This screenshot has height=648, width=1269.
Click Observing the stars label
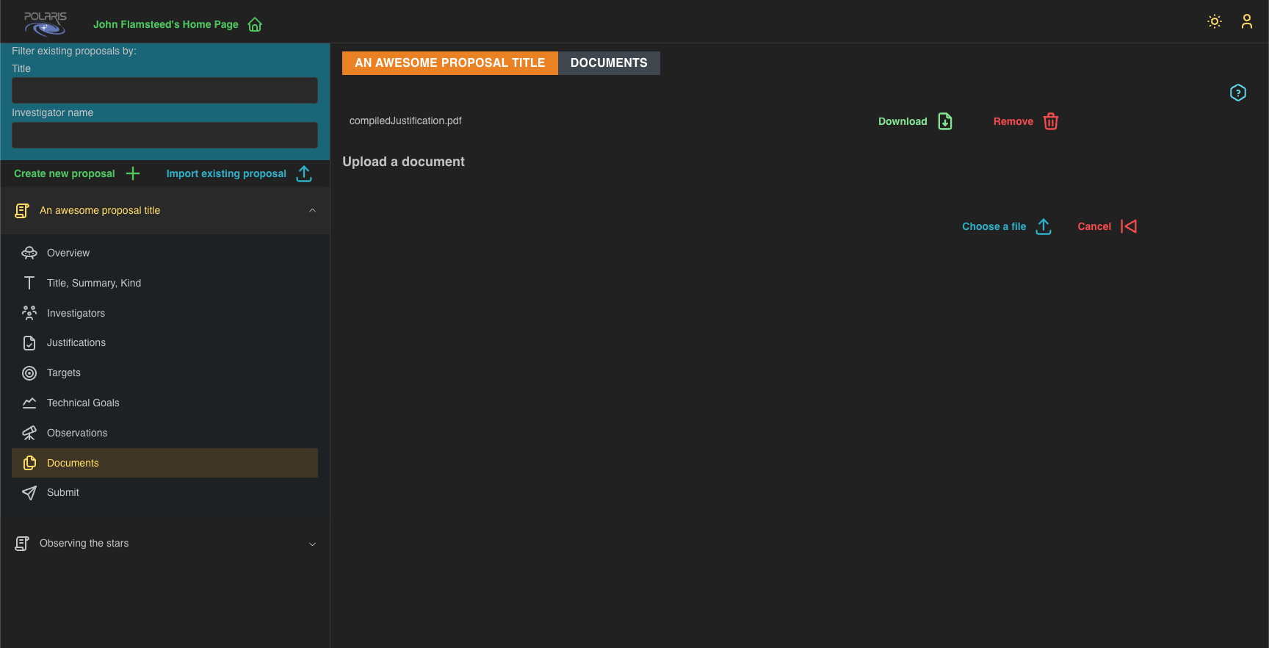[x=84, y=543]
